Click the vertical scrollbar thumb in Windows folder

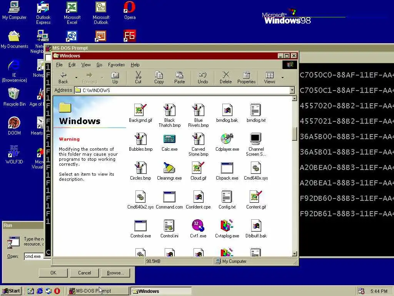point(294,134)
